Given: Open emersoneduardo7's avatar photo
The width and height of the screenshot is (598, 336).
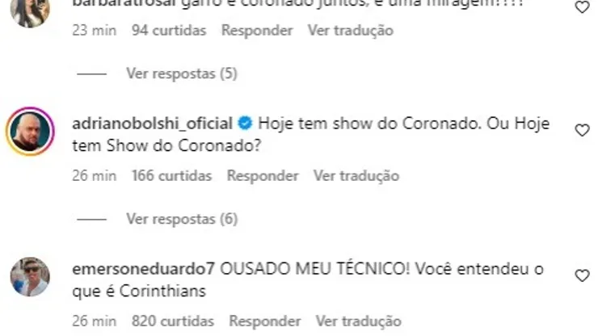Looking at the screenshot, I should click(x=30, y=277).
